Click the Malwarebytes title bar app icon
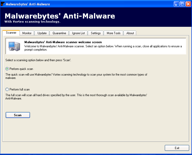This screenshot has height=155, width=192. [x=3, y=4]
